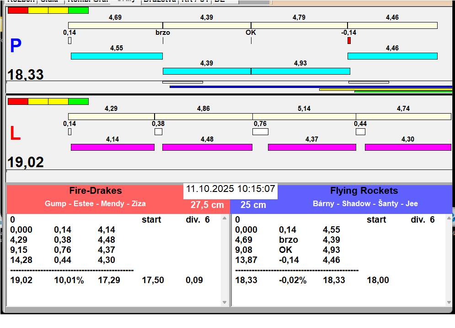Click the red L lane letter
The width and height of the screenshot is (455, 328).
point(15,134)
